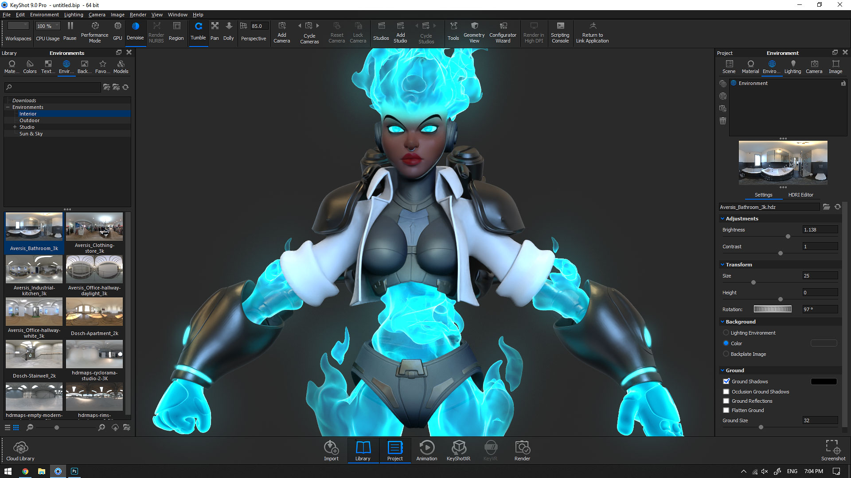This screenshot has height=478, width=851.
Task: Toggle the Project panel button
Action: coord(394,451)
